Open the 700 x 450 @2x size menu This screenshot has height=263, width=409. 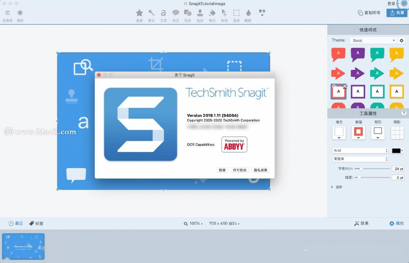[224, 223]
